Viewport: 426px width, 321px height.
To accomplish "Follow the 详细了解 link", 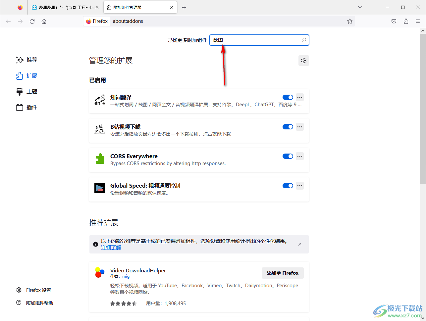I will [x=111, y=248].
